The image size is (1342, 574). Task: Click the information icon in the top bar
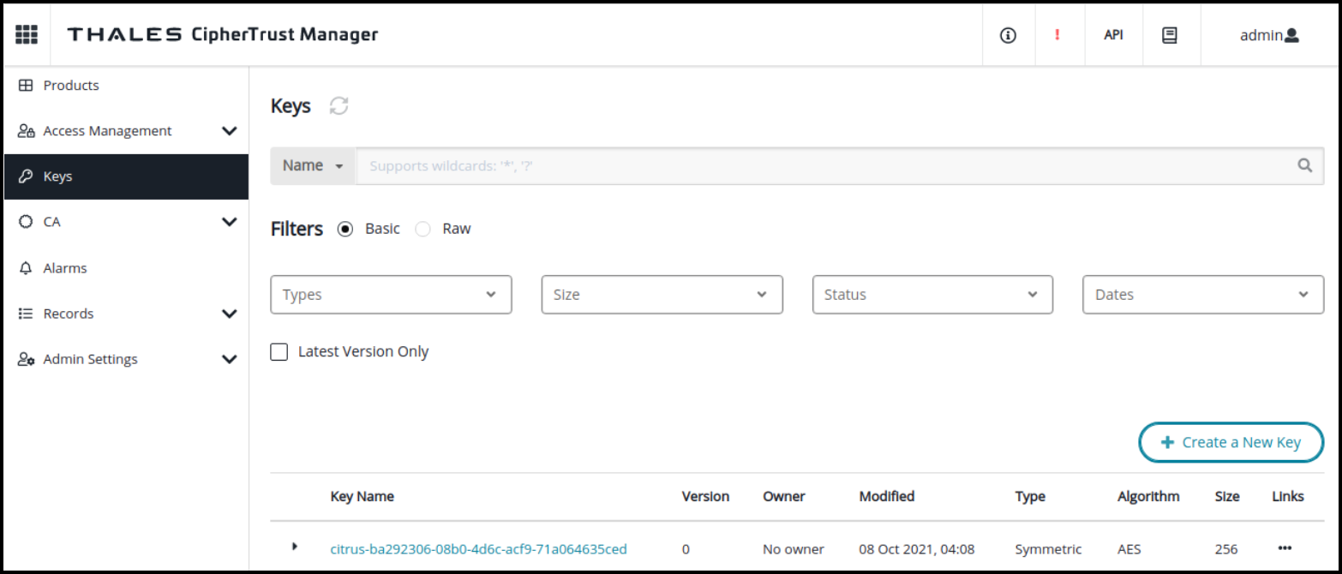1008,34
